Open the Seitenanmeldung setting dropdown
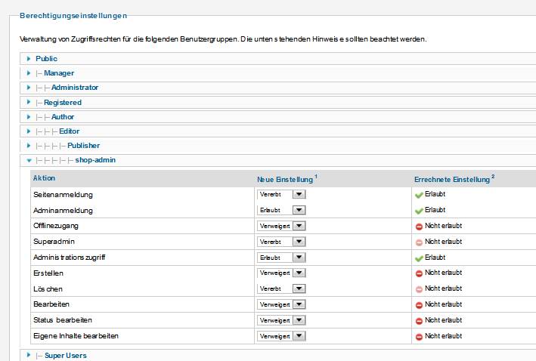 pyautogui.click(x=281, y=194)
